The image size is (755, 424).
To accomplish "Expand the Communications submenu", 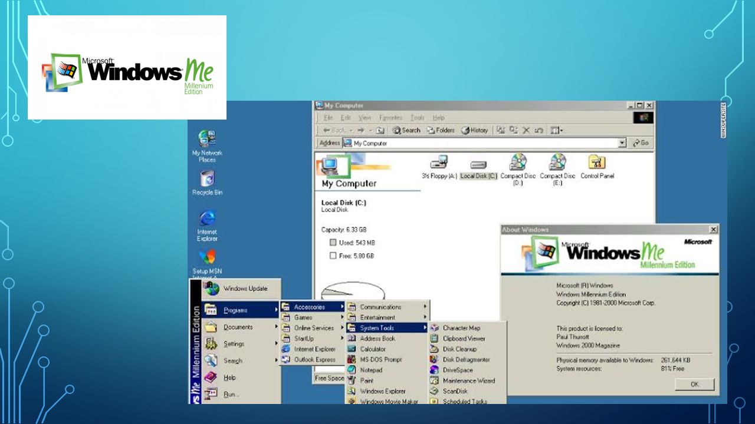I will coord(387,307).
